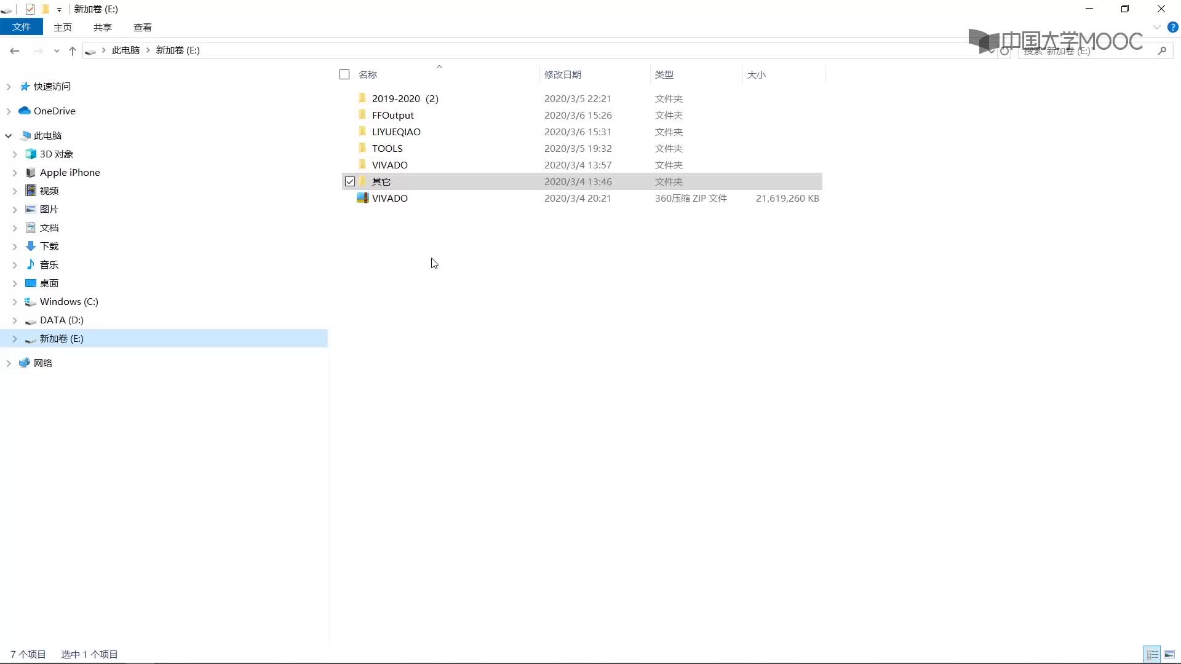Open DATA (D:) drive in tree
This screenshot has height=664, width=1181.
[62, 320]
